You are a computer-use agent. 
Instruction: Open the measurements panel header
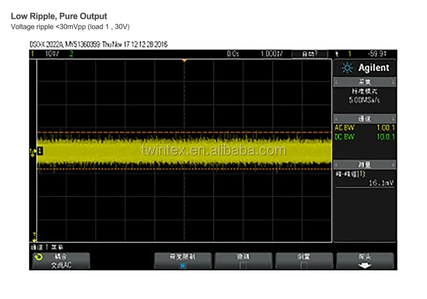pyautogui.click(x=364, y=165)
